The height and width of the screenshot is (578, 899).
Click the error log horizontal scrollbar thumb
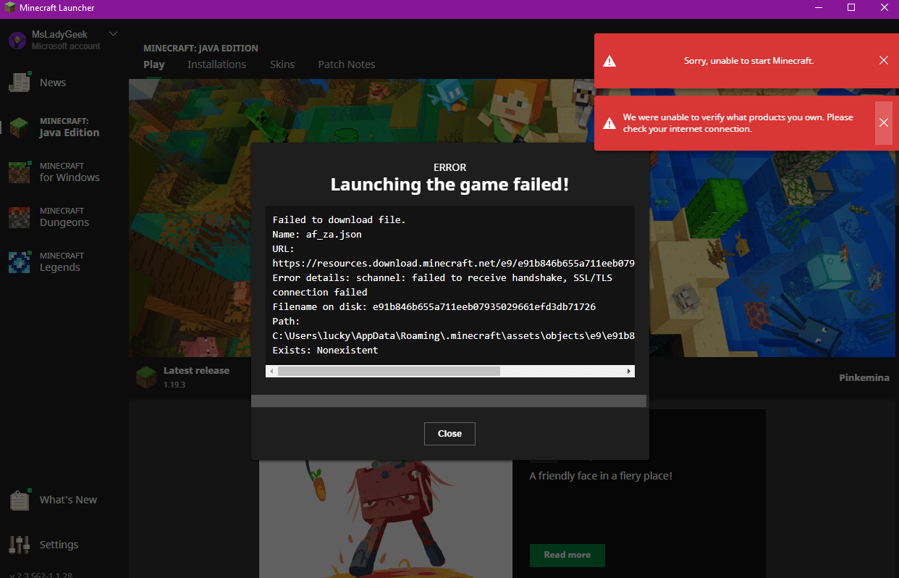pyautogui.click(x=389, y=371)
